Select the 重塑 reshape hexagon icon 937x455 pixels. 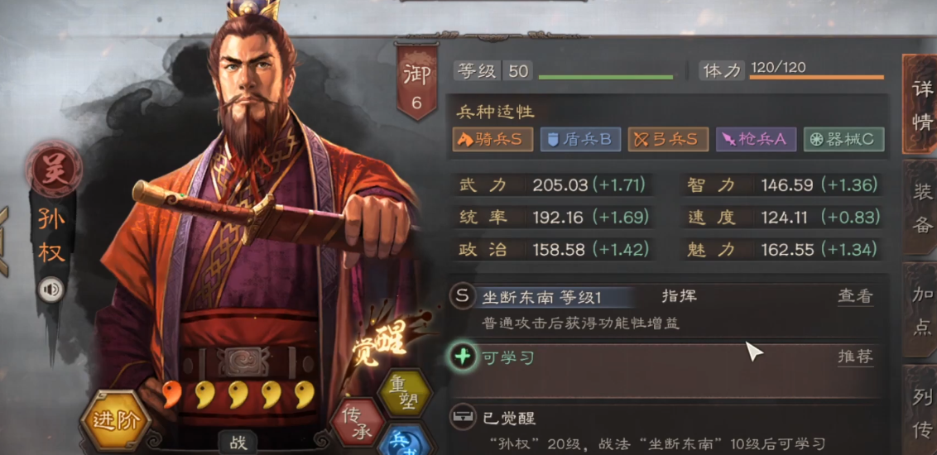tap(405, 392)
